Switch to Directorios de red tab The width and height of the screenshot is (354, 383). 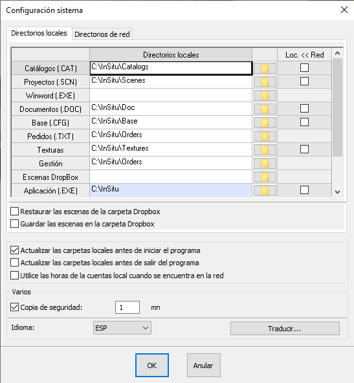coord(102,34)
